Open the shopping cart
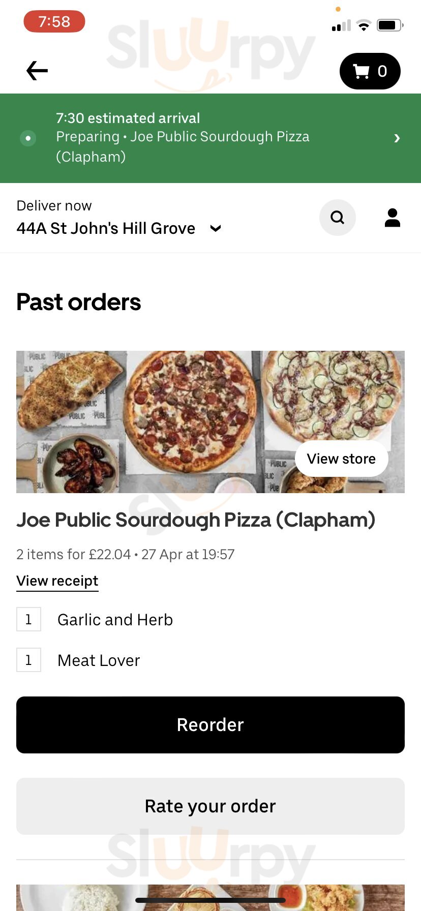This screenshot has height=911, width=421. (370, 71)
